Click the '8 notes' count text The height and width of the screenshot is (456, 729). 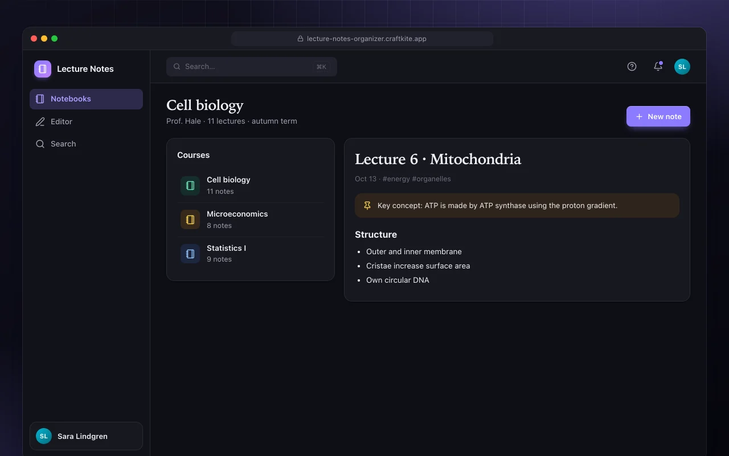pos(219,226)
